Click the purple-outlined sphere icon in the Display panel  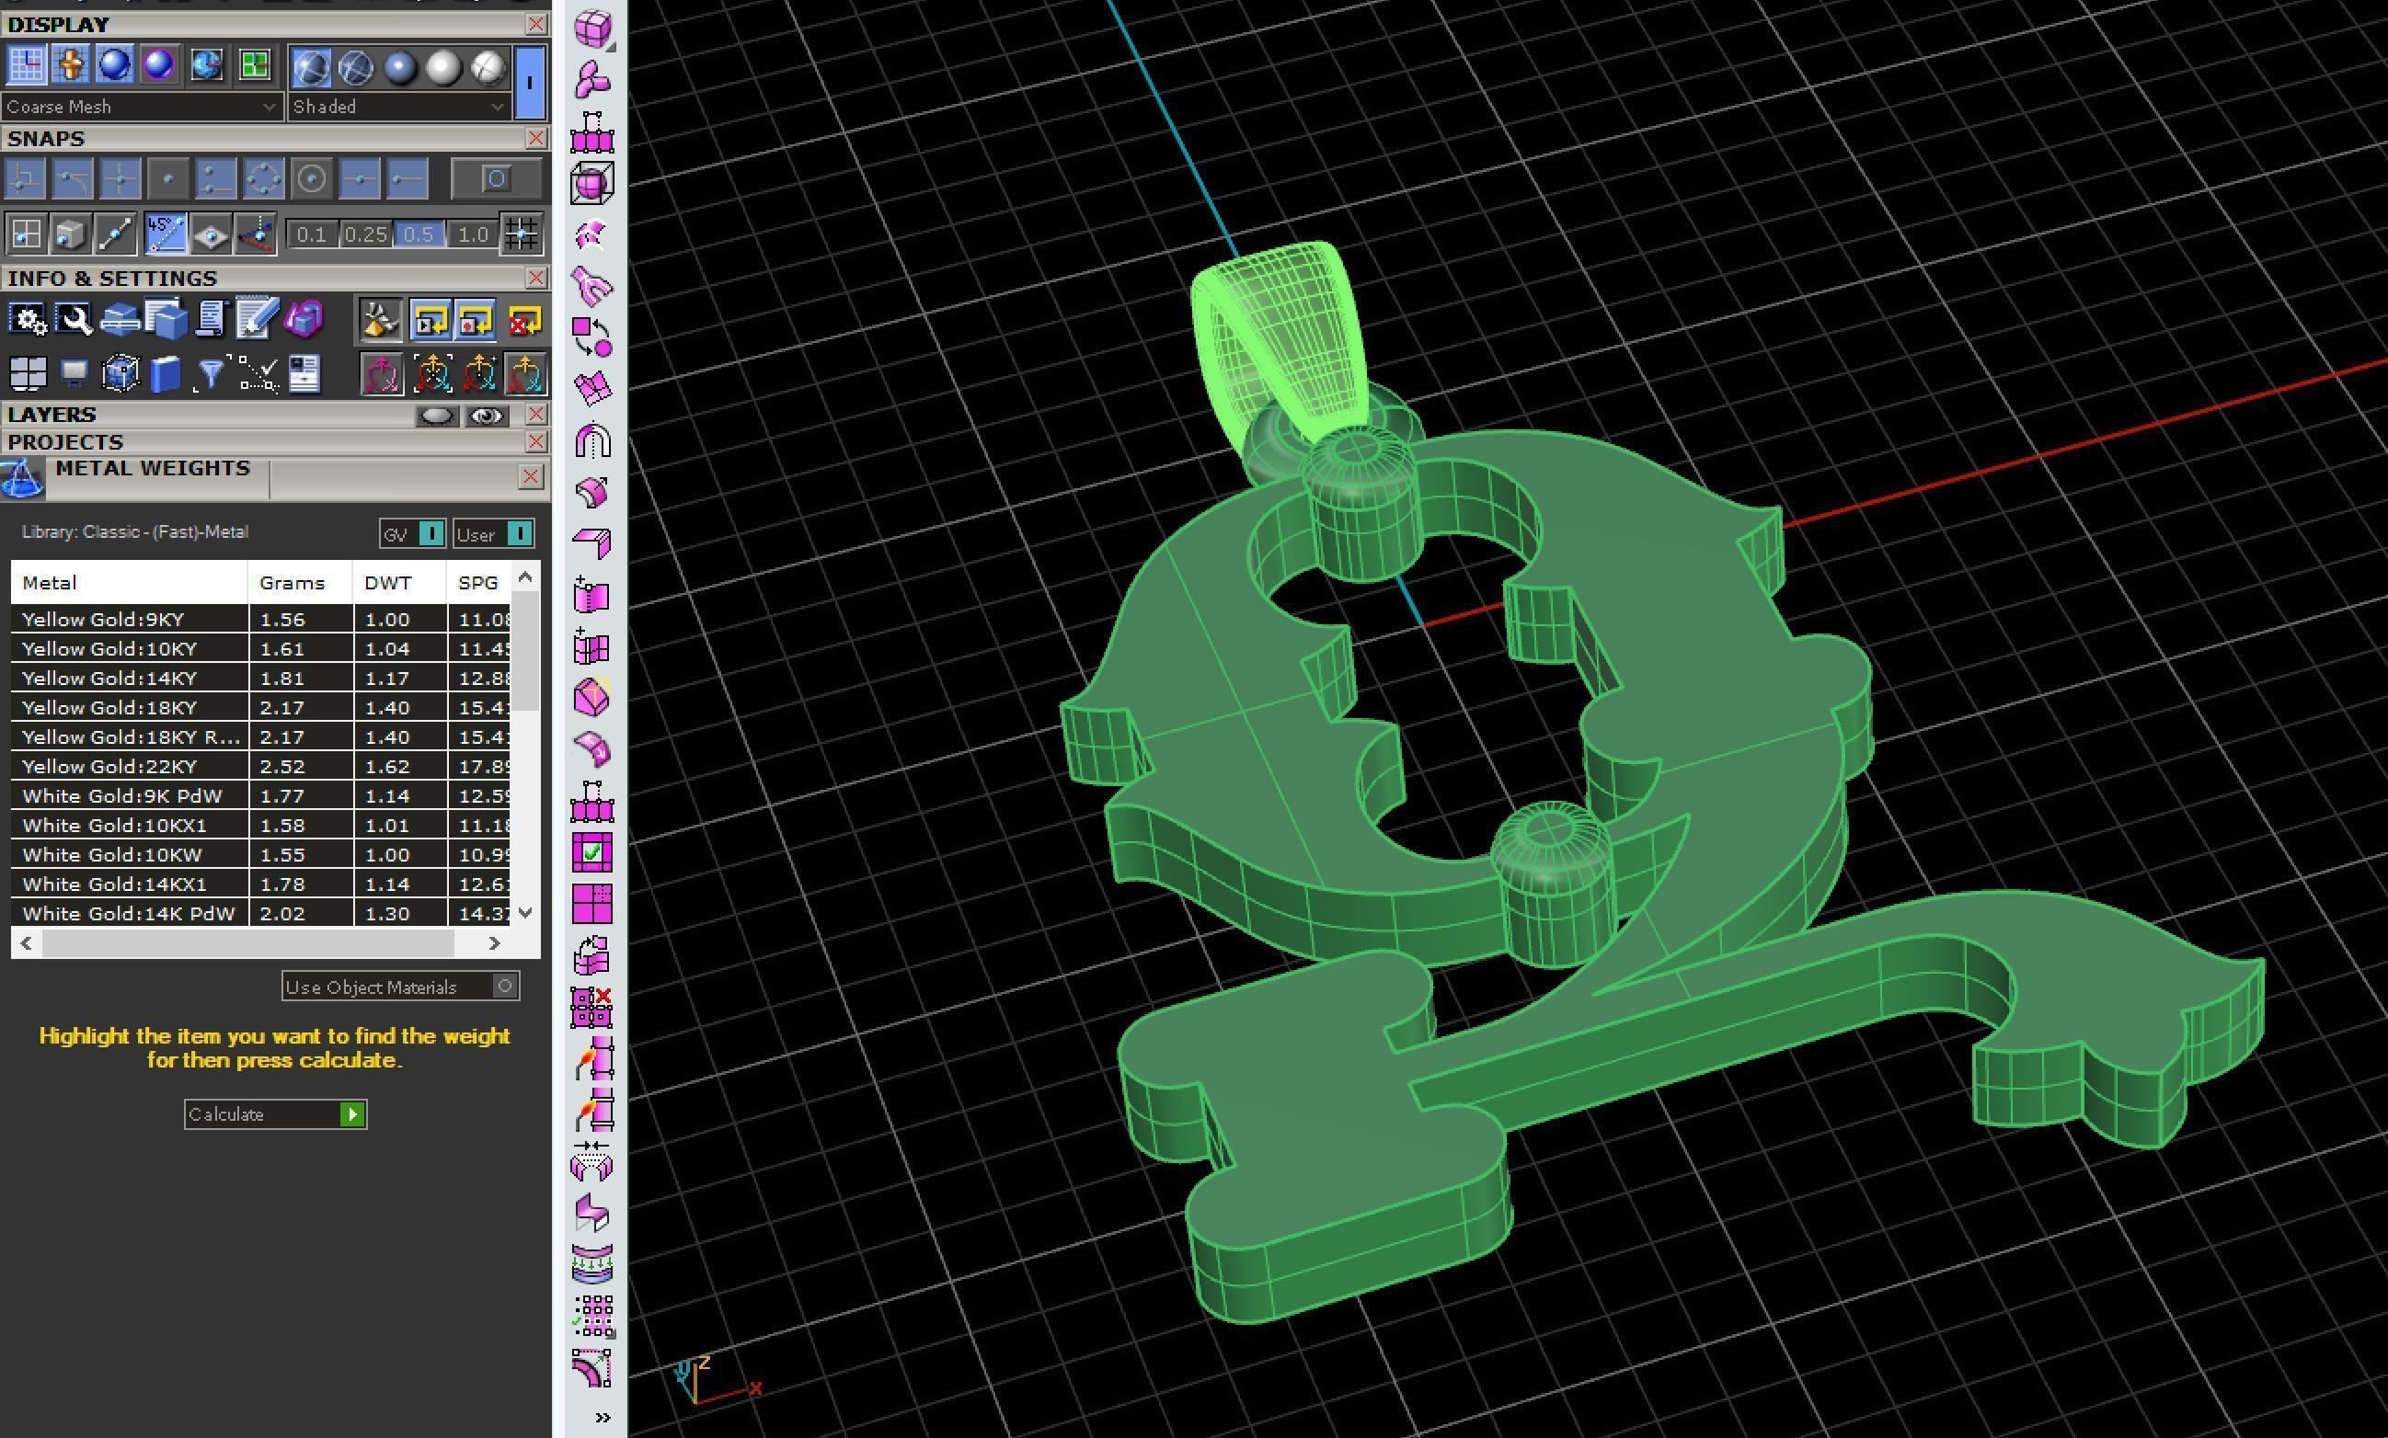(158, 65)
